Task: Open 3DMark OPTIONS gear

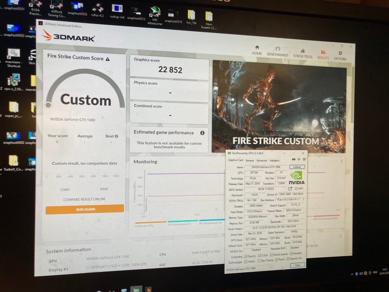Action: pyautogui.click(x=340, y=56)
